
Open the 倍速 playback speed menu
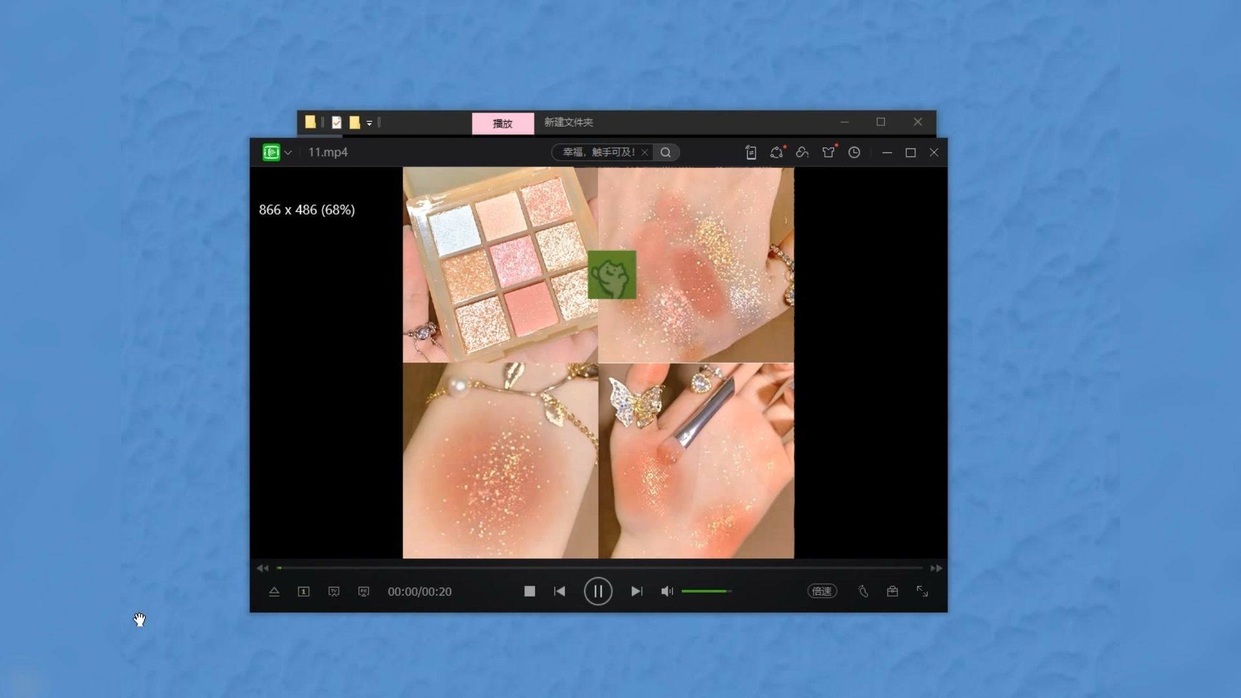click(x=822, y=591)
